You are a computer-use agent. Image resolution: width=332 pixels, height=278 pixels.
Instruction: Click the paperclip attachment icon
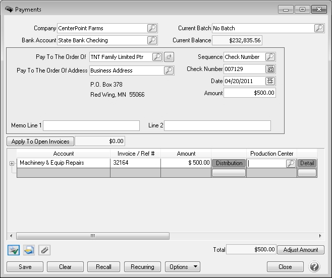[x=44, y=250]
